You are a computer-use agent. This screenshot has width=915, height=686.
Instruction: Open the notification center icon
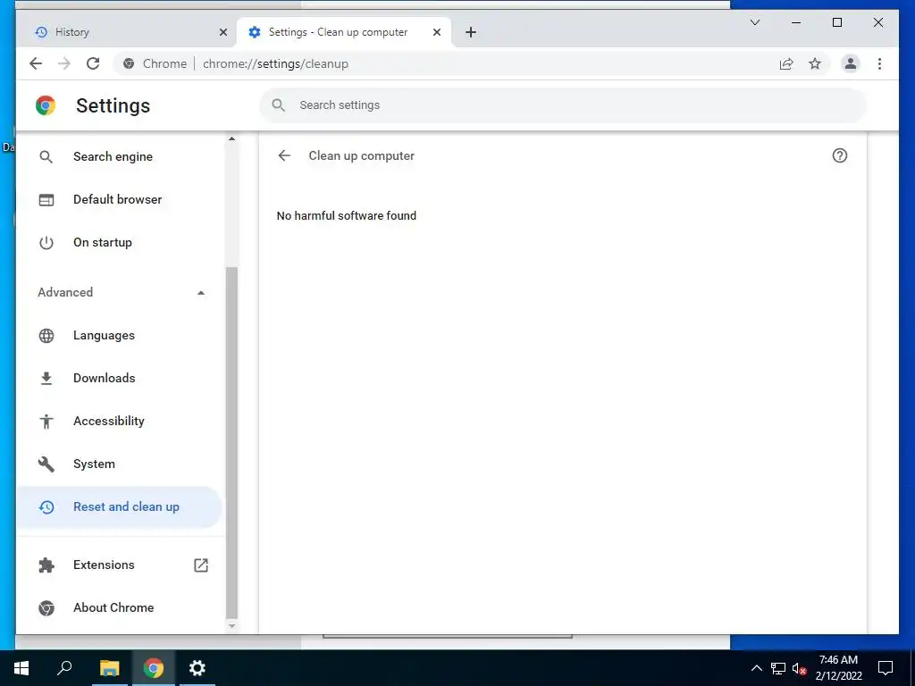tap(886, 668)
